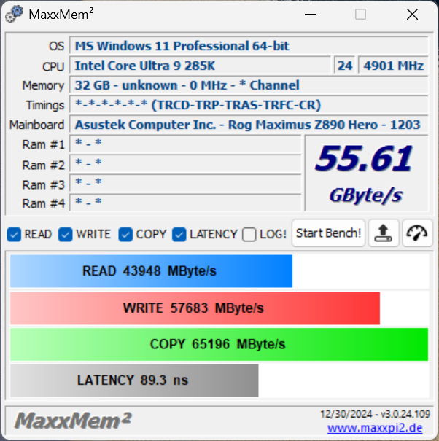Click the LATENCY 89.3 ns result bar
This screenshot has height=441, width=439.
pos(134,380)
